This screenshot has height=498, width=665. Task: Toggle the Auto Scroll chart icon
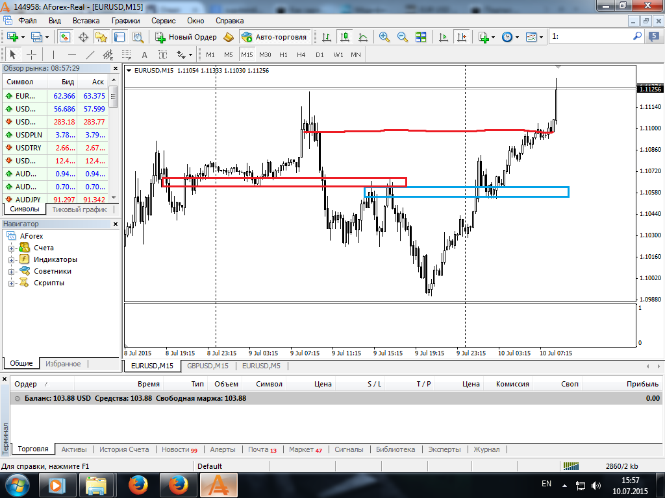(x=443, y=37)
